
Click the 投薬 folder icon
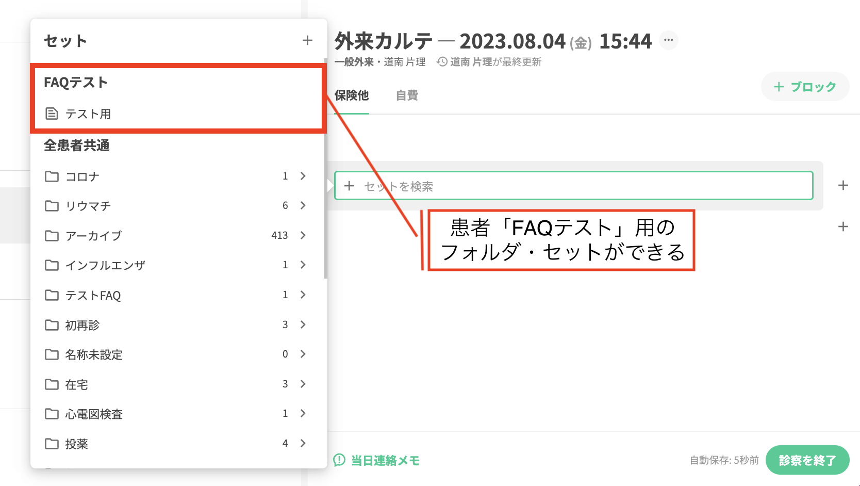(x=52, y=444)
